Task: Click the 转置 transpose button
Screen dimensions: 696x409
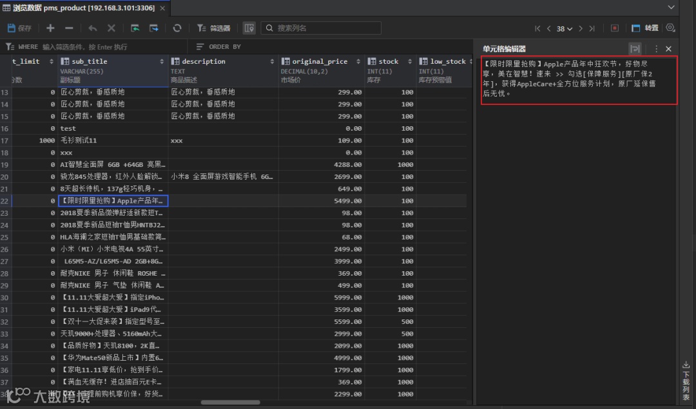Action: point(645,28)
